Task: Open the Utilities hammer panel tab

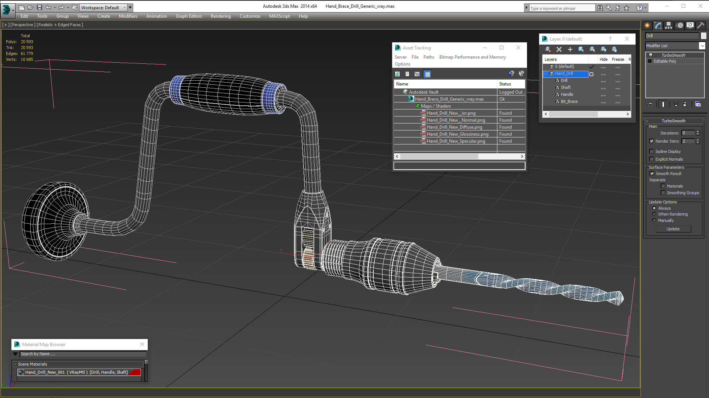Action: 701,25
